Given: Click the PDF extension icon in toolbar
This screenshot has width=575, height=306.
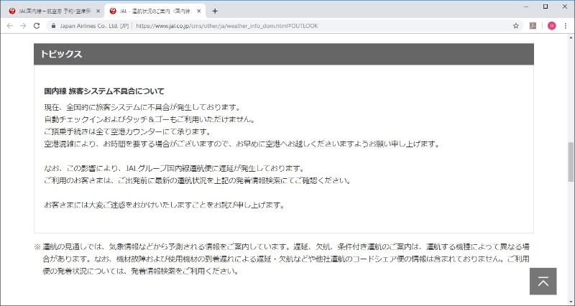Looking at the screenshot, I should [x=534, y=25].
